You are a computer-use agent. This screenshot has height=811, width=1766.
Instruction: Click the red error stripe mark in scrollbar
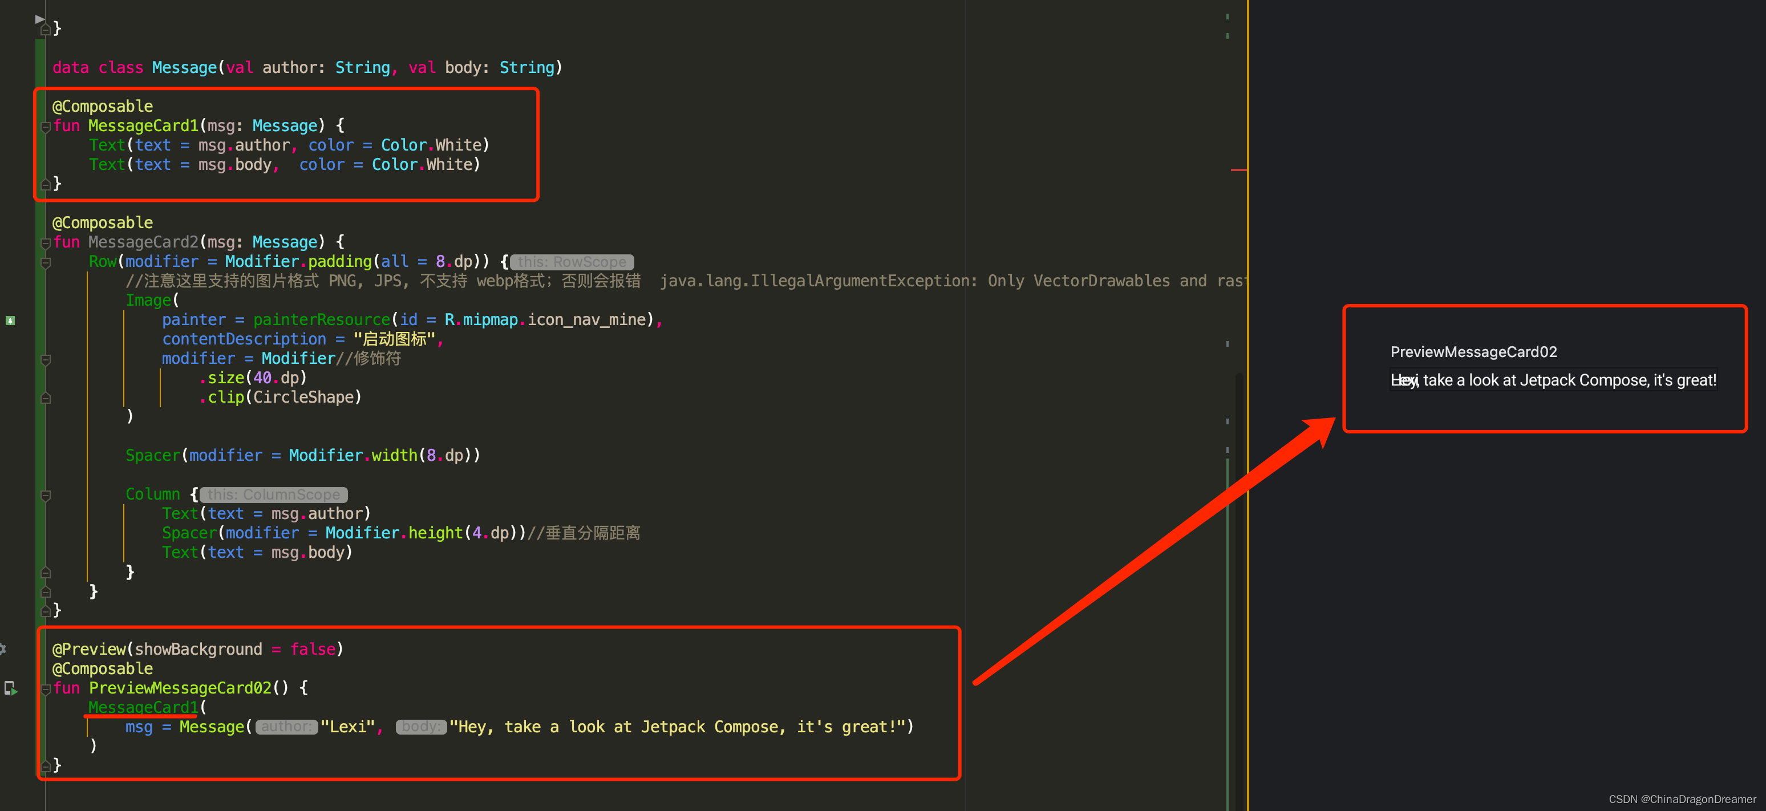click(x=1238, y=169)
